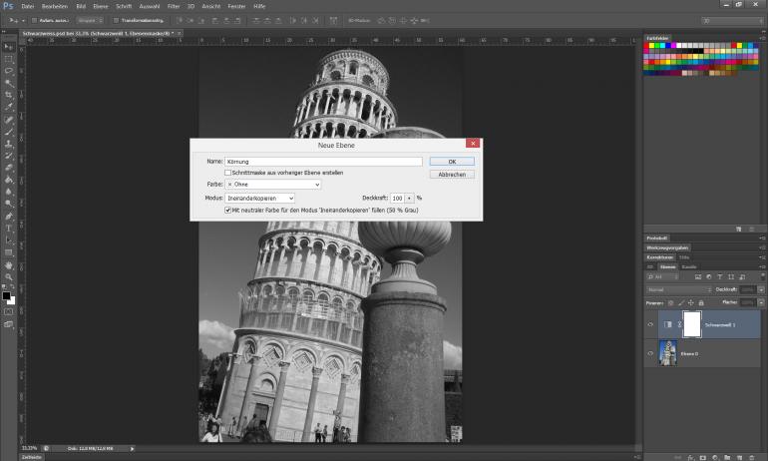Close the Neue Ebene dialog

[x=473, y=143]
